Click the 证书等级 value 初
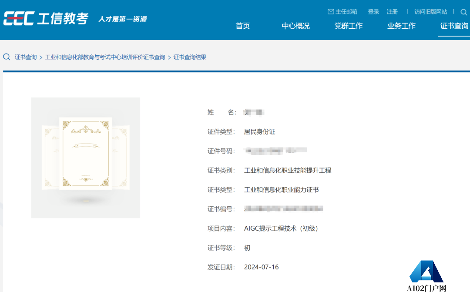The width and height of the screenshot is (470, 292). 247,248
